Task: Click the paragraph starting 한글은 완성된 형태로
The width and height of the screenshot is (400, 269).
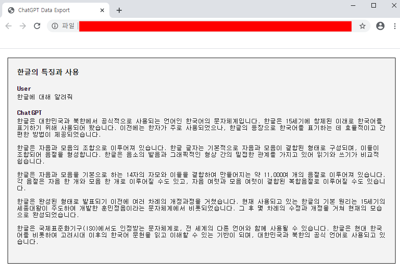Action: click(201, 208)
